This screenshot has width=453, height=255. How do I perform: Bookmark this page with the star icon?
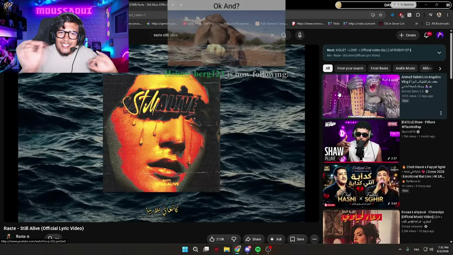tap(380, 15)
